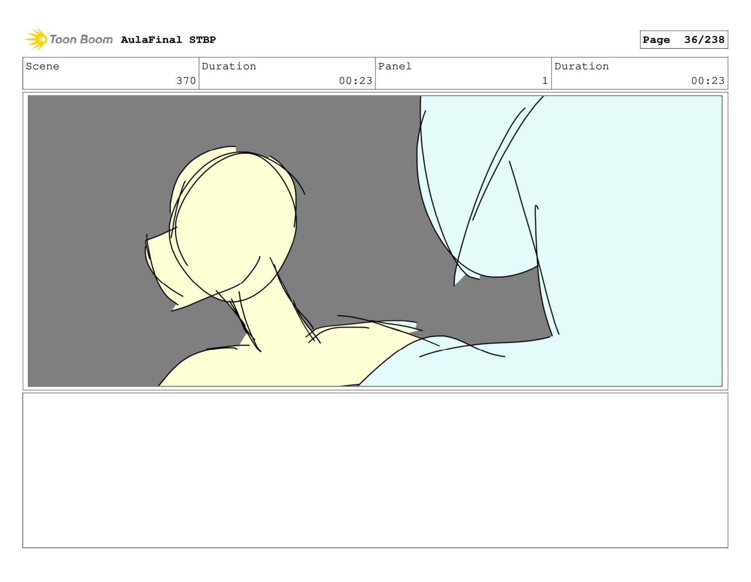Click the storyboard panel drawing

(375, 241)
